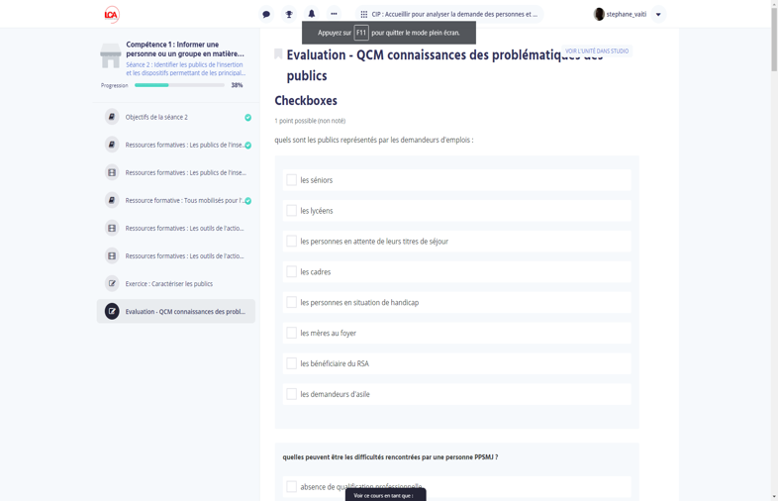
Task: Check the 'les séniors' checkbox
Action: tap(292, 180)
